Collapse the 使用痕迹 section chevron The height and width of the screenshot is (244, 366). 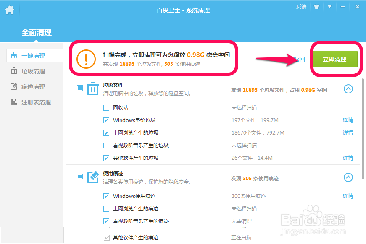coord(348,177)
